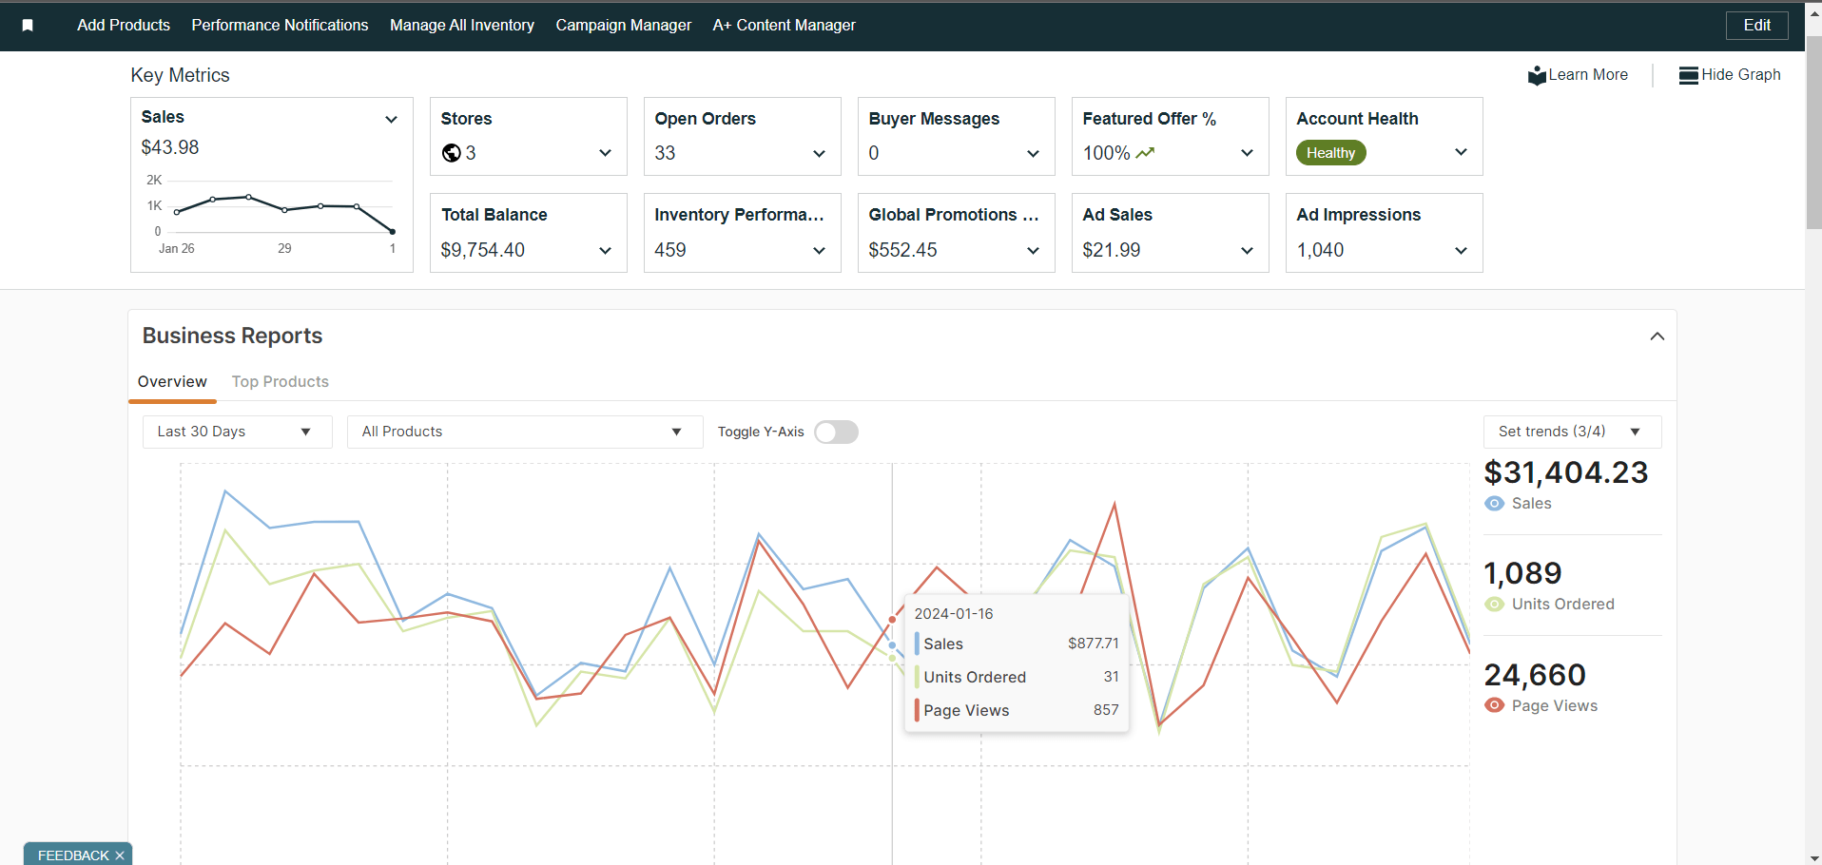
Task: Collapse the Business Reports section
Action: [1657, 336]
